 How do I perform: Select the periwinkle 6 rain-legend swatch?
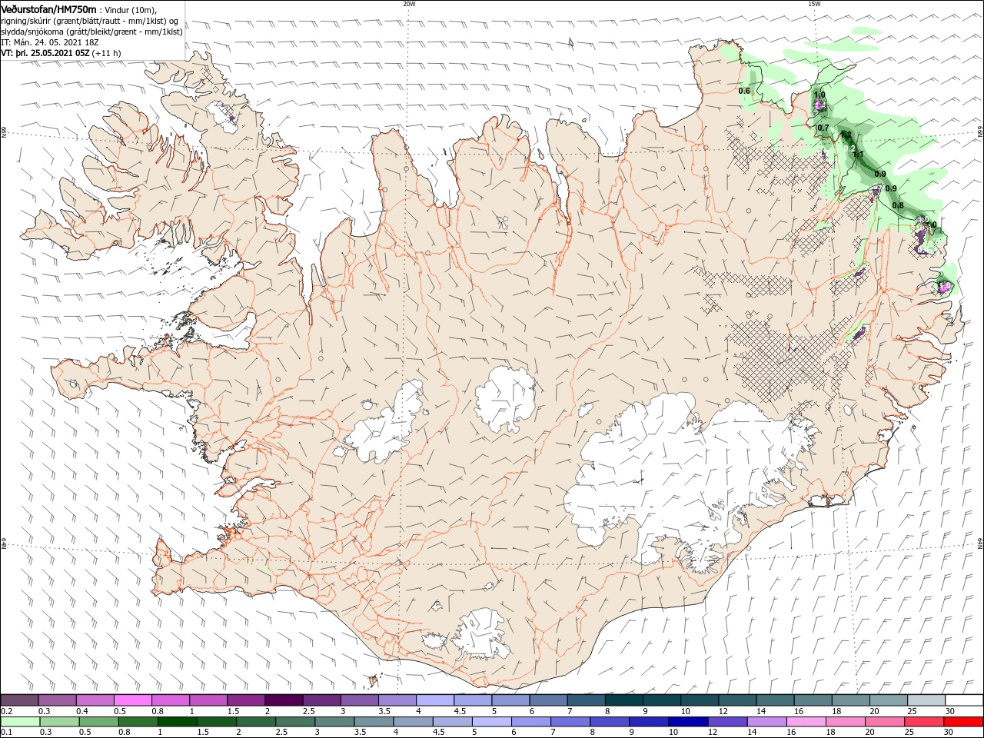[530, 722]
